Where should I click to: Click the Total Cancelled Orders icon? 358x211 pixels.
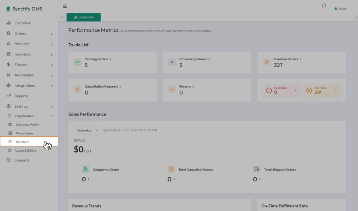[x=171, y=169]
